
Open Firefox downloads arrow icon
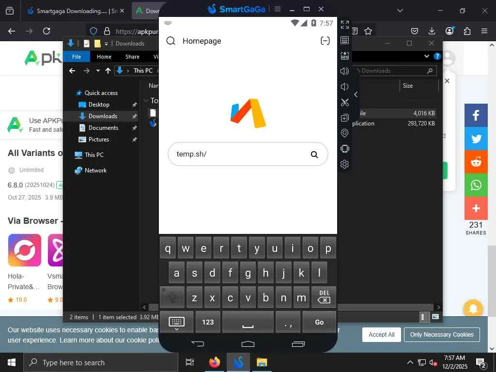[432, 31]
